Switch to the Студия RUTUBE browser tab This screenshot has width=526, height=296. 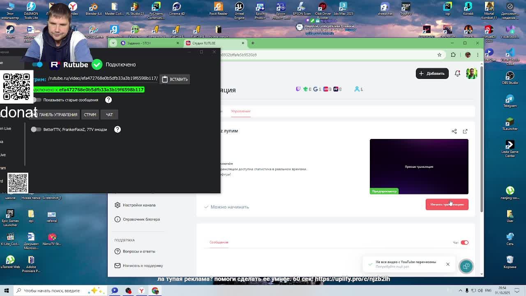[x=215, y=43]
